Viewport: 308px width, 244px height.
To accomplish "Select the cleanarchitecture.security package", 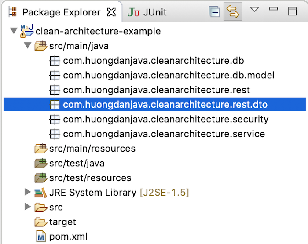I will (159, 119).
